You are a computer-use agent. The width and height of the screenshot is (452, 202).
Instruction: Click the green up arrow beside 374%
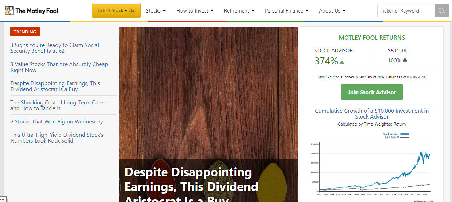[x=342, y=62]
